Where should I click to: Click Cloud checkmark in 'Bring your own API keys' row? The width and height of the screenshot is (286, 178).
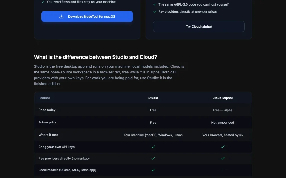[223, 147]
